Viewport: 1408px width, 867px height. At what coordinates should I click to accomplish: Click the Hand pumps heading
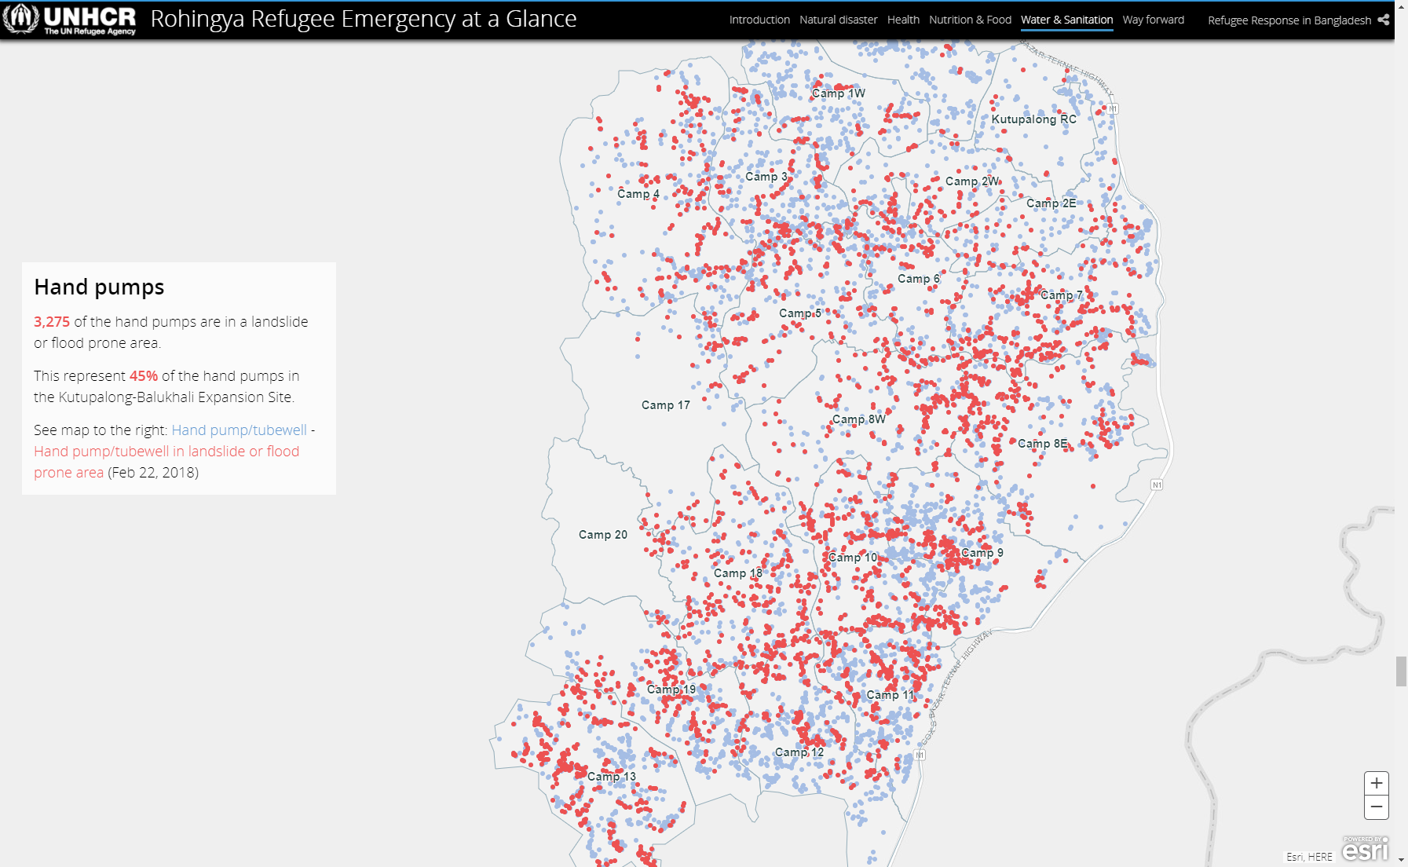pyautogui.click(x=99, y=287)
